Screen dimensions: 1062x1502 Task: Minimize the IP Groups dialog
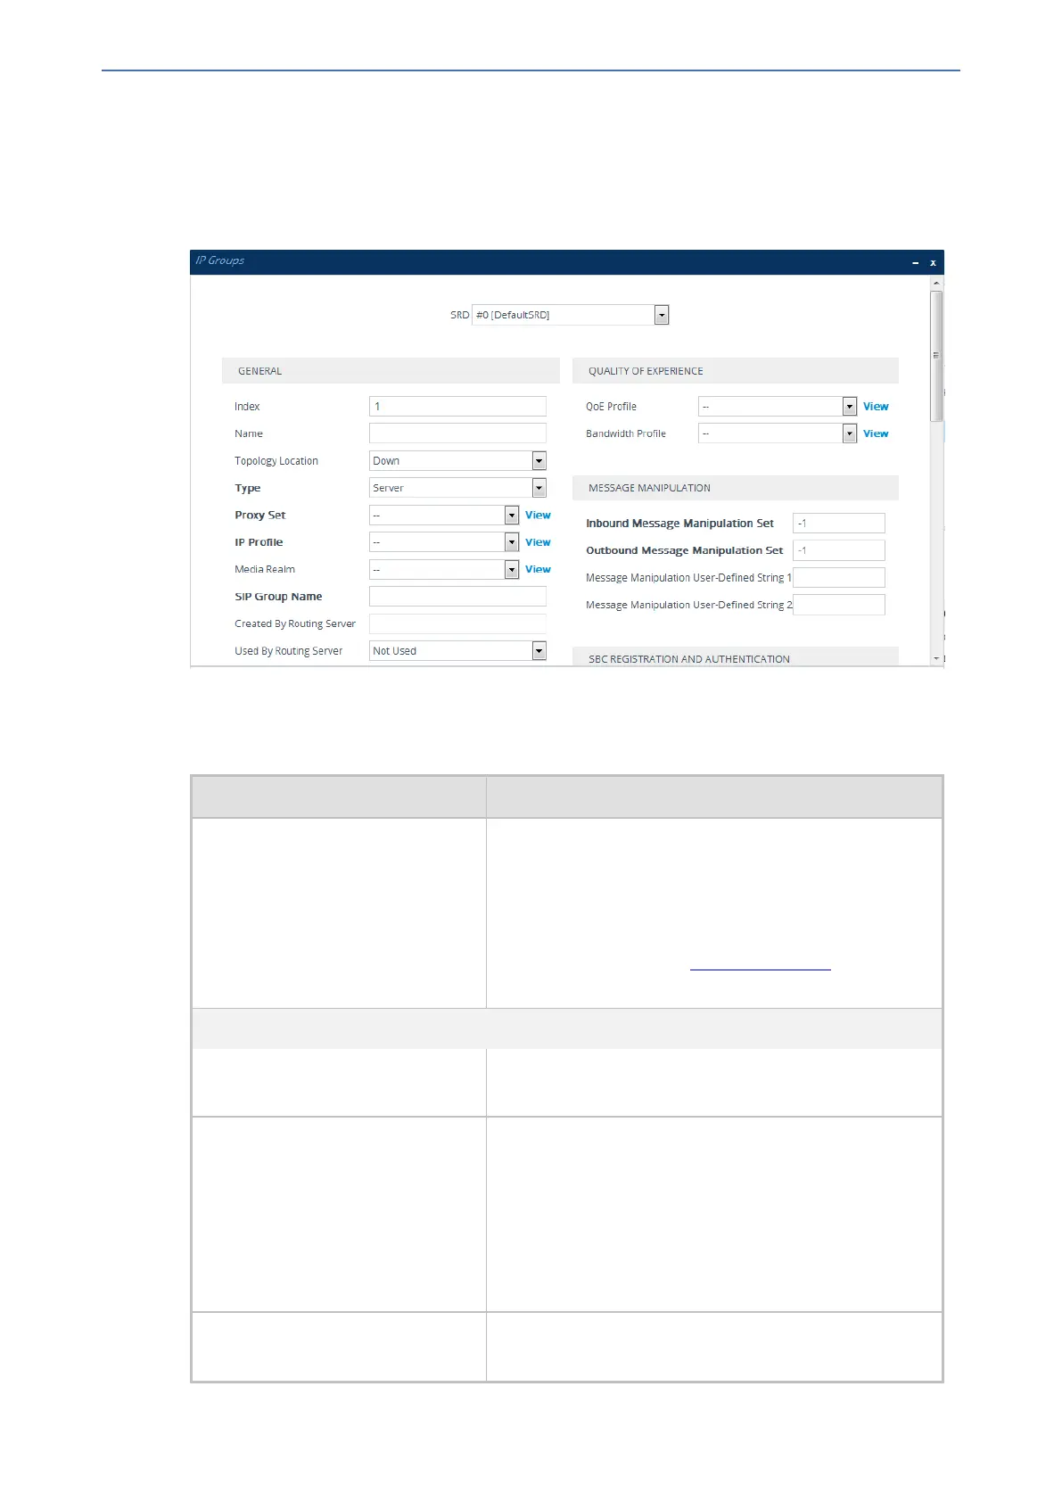[x=915, y=262]
